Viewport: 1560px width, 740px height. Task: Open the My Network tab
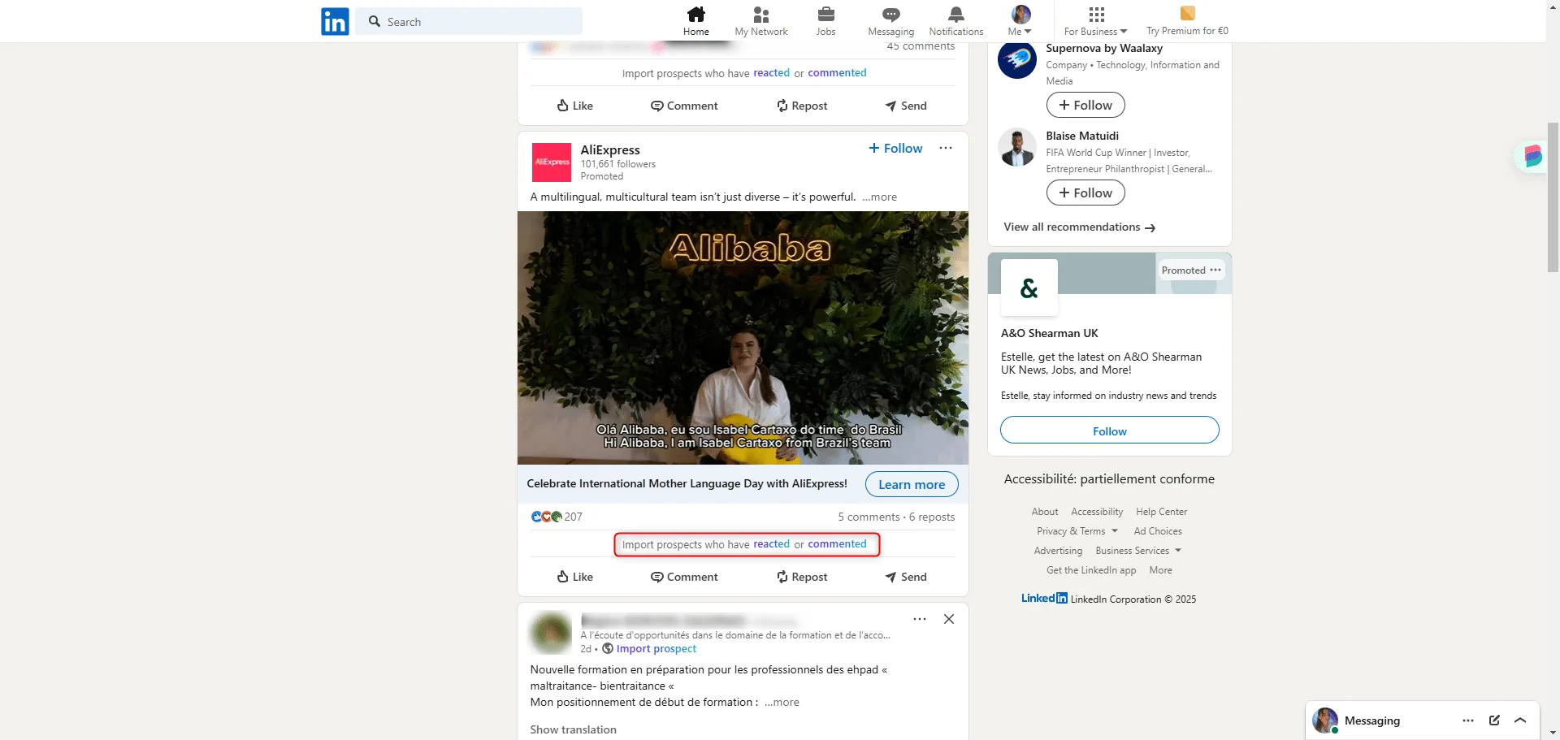coord(760,21)
